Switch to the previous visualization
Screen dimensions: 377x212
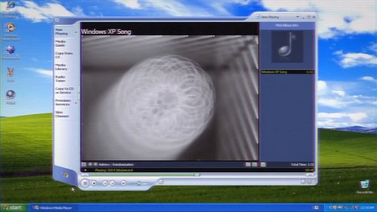pos(90,164)
